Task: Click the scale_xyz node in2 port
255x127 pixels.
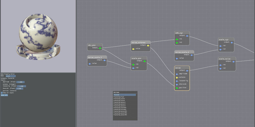Action: click(x=220, y=49)
